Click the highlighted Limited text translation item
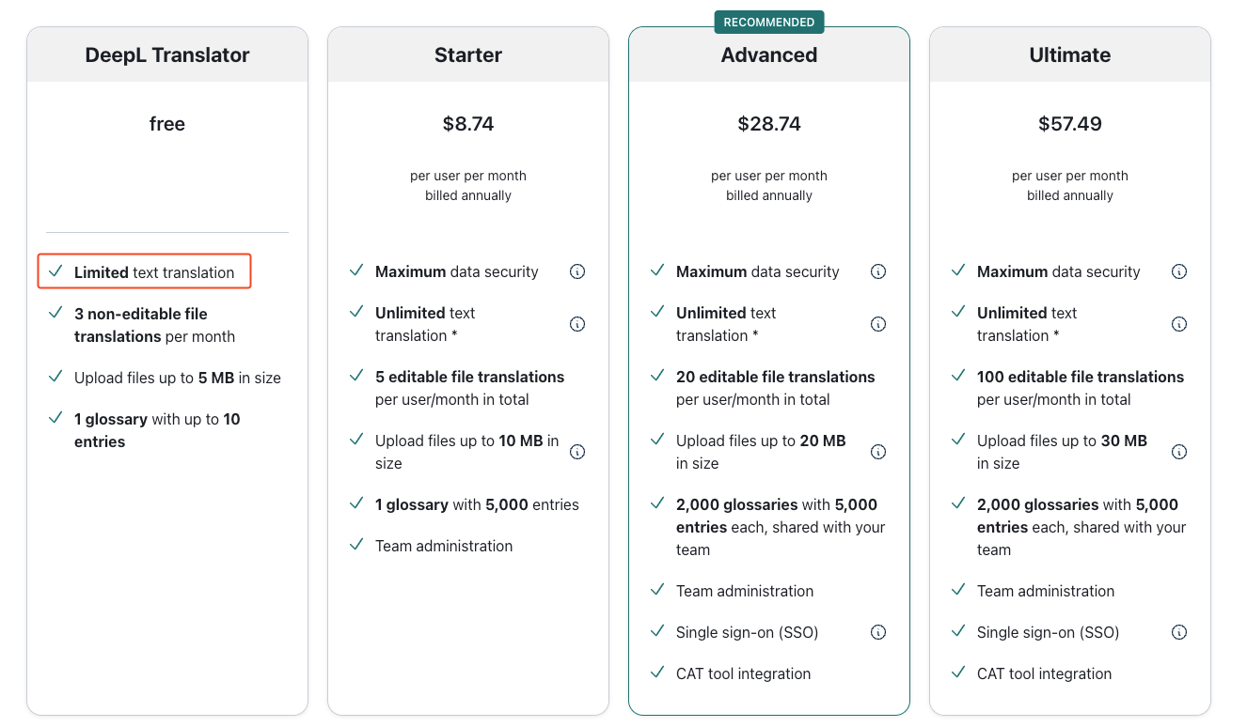The height and width of the screenshot is (727, 1247). point(144,271)
